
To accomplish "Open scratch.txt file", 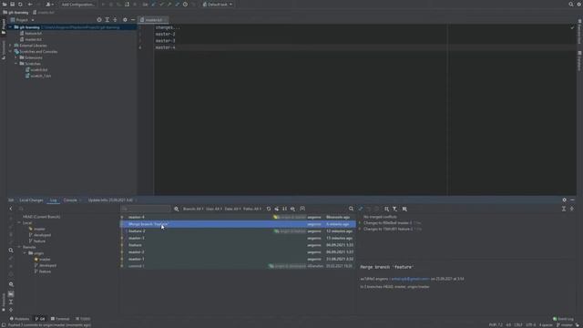I will coord(36,69).
